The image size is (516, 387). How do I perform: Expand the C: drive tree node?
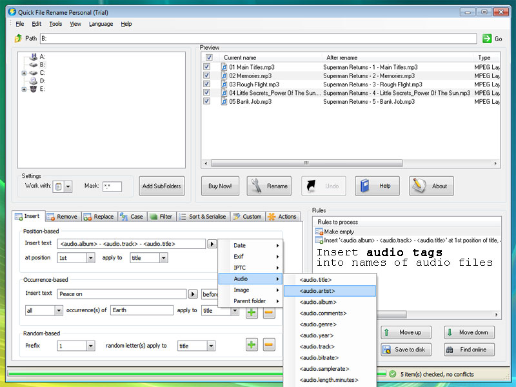24,73
